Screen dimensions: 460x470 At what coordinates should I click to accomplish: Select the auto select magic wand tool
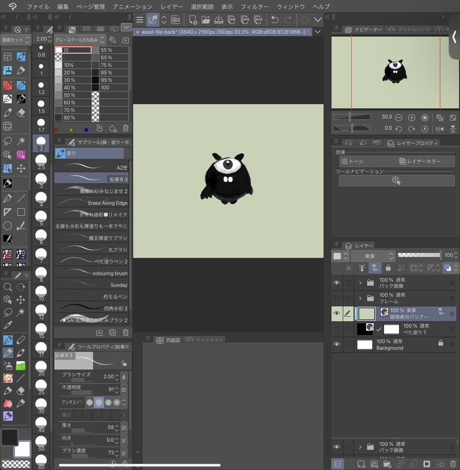tap(21, 141)
